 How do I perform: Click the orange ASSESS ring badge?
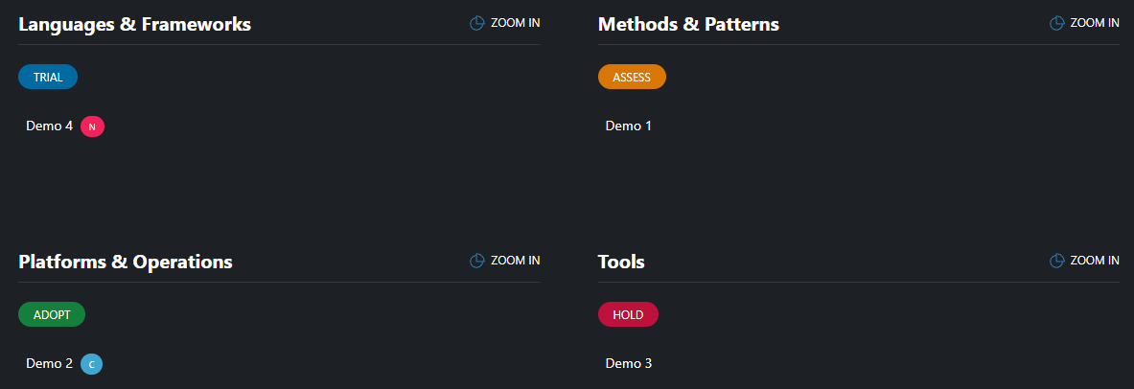pos(632,77)
